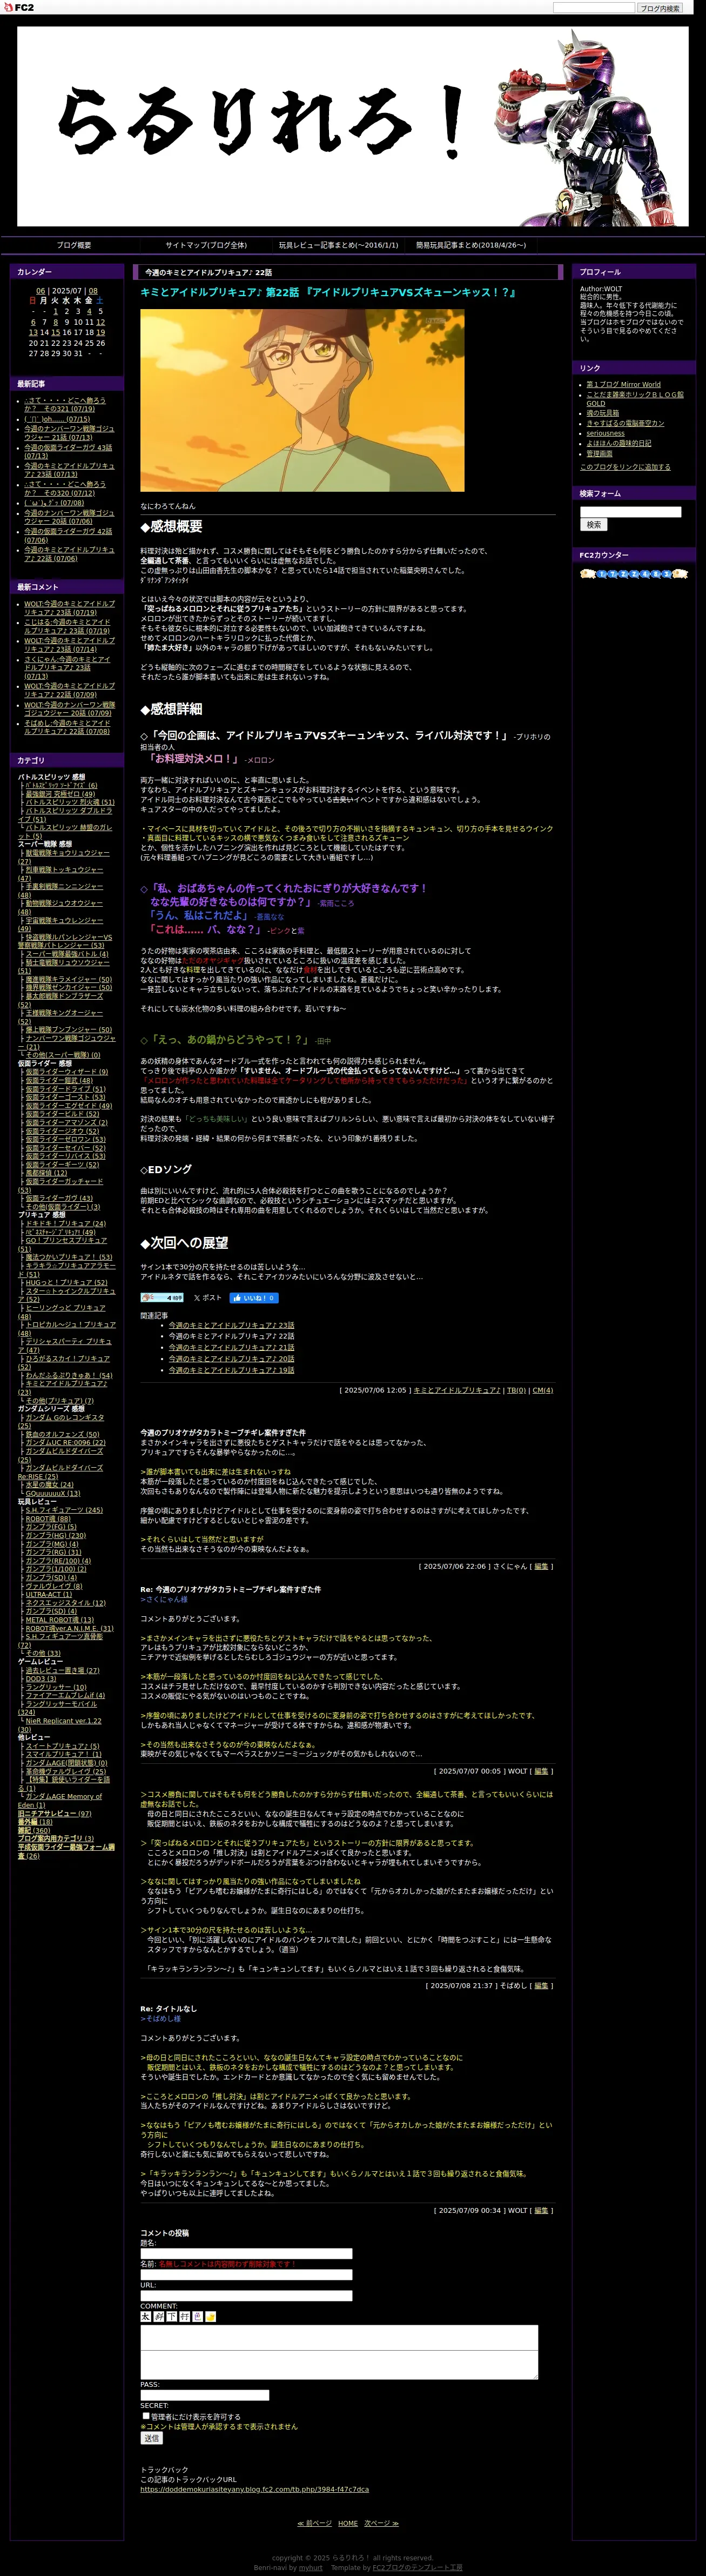Click the HOME link in the footer

(x=347, y=2523)
